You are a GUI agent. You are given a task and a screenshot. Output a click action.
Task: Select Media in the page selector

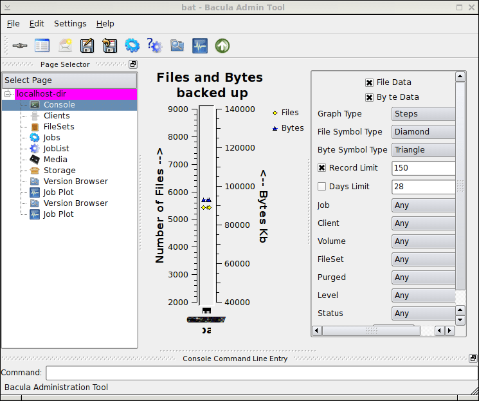(x=55, y=160)
